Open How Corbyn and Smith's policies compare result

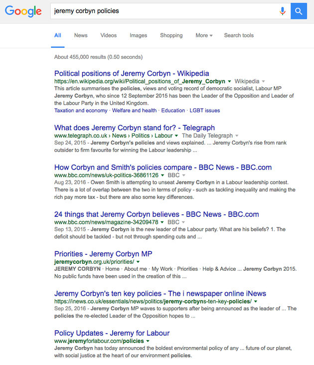[x=163, y=167]
